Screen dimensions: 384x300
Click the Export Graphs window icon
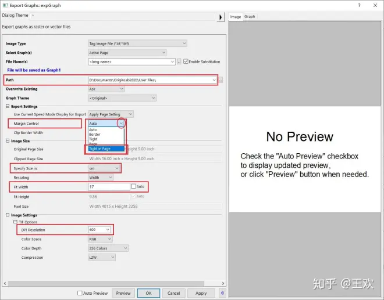click(5, 5)
